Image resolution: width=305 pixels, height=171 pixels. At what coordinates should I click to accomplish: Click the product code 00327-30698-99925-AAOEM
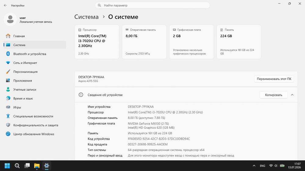click(x=148, y=145)
